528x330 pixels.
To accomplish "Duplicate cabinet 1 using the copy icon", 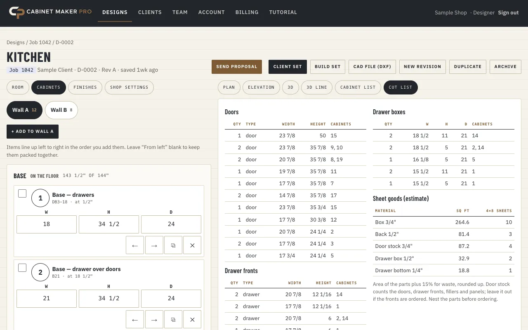I will tap(173, 245).
